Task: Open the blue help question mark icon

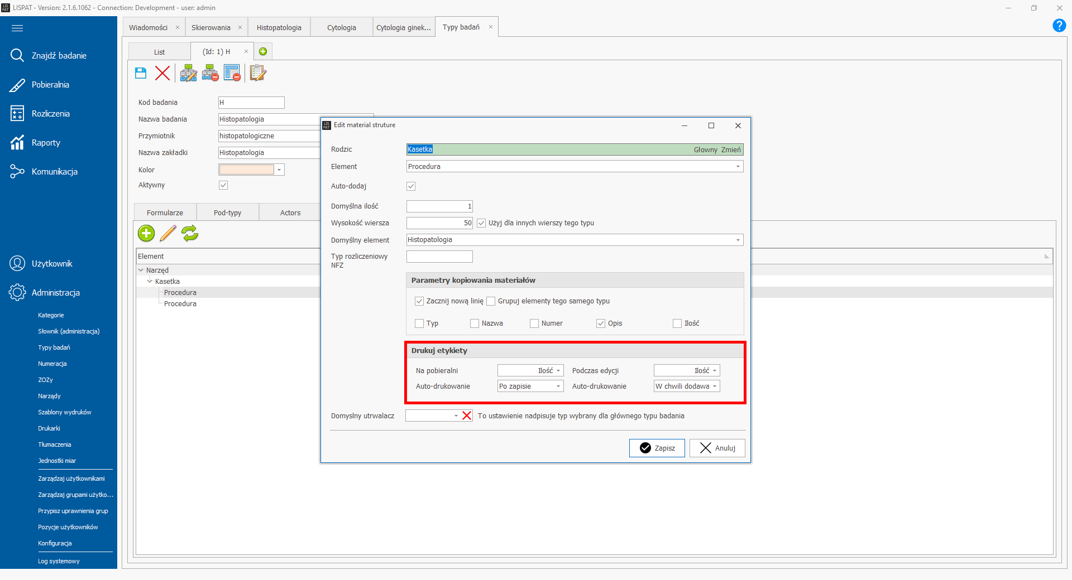Action: [x=1059, y=26]
